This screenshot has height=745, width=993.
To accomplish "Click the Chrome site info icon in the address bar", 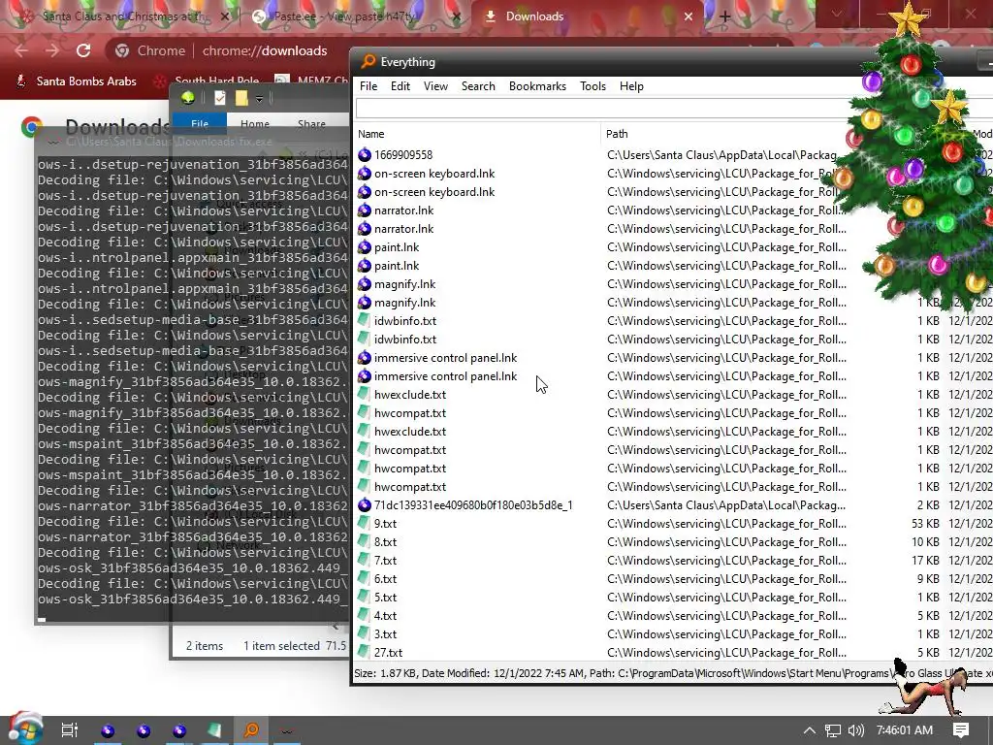I will [122, 50].
